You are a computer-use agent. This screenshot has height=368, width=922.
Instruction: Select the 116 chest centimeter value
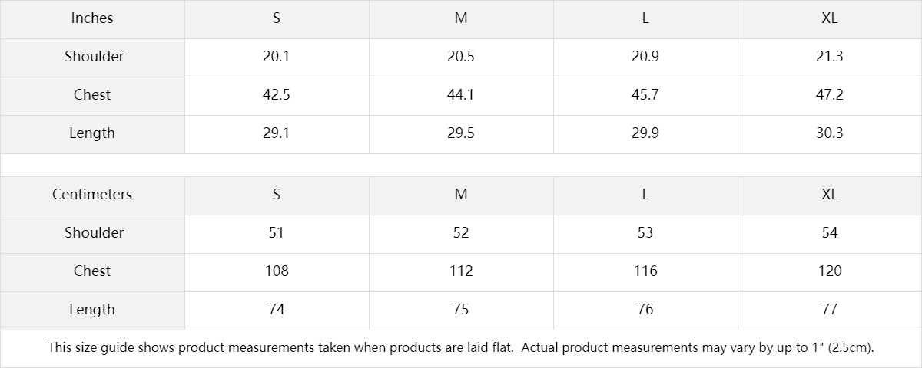pyautogui.click(x=645, y=271)
